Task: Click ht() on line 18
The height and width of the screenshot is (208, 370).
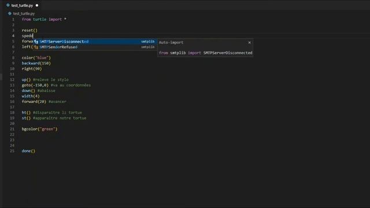Action: click(26, 113)
